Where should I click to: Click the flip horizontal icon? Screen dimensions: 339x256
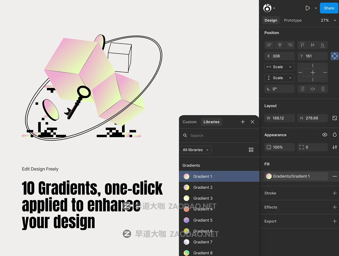click(312, 89)
